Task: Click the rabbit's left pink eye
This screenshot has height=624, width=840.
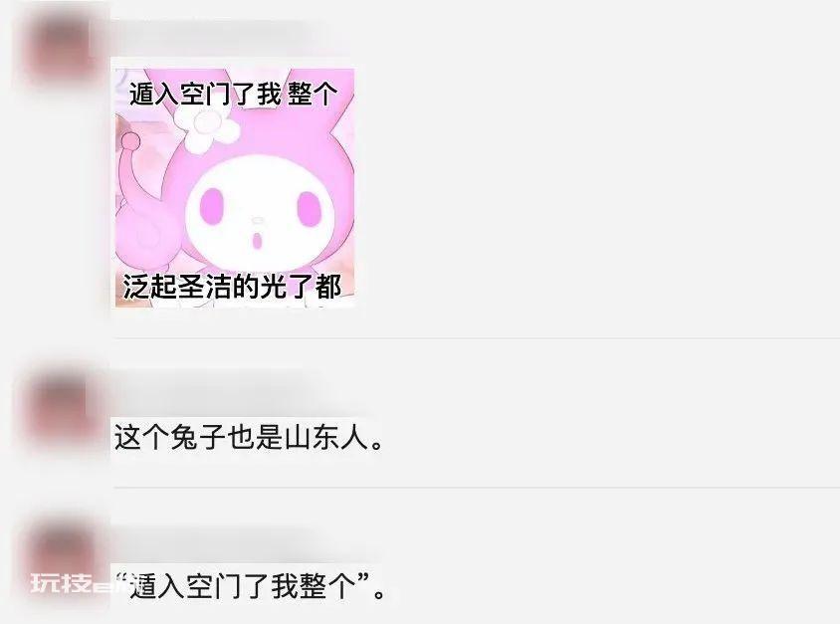Action: (212, 206)
